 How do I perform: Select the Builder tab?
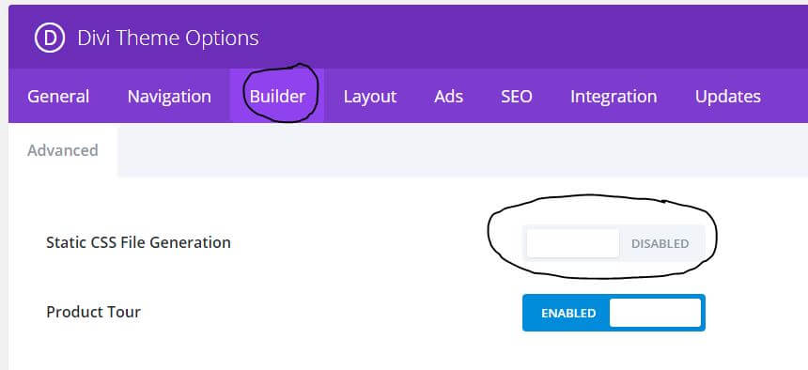[x=277, y=97]
